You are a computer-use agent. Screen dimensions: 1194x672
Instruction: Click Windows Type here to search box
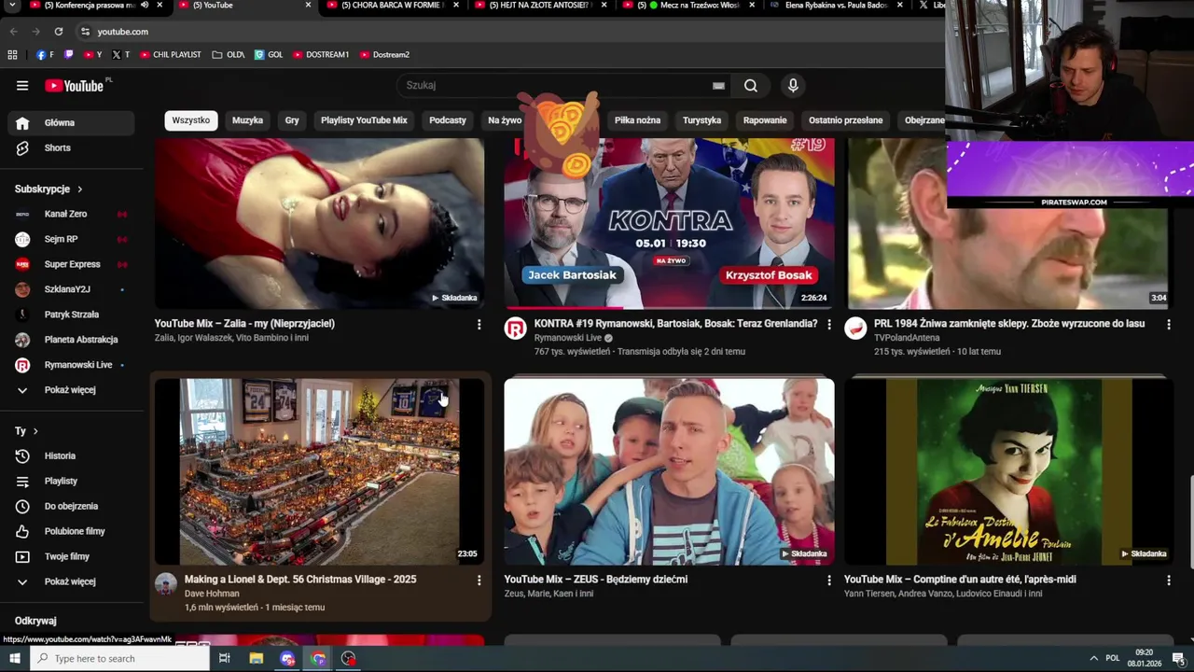120,658
